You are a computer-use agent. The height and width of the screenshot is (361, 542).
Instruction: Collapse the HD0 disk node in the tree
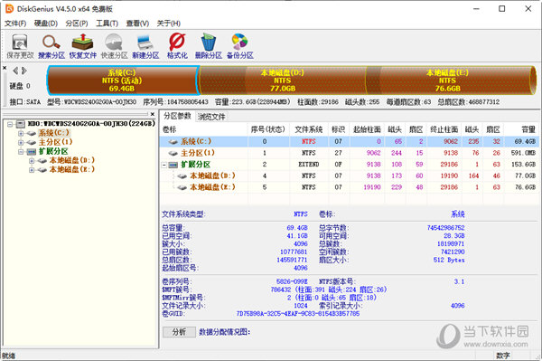10,124
